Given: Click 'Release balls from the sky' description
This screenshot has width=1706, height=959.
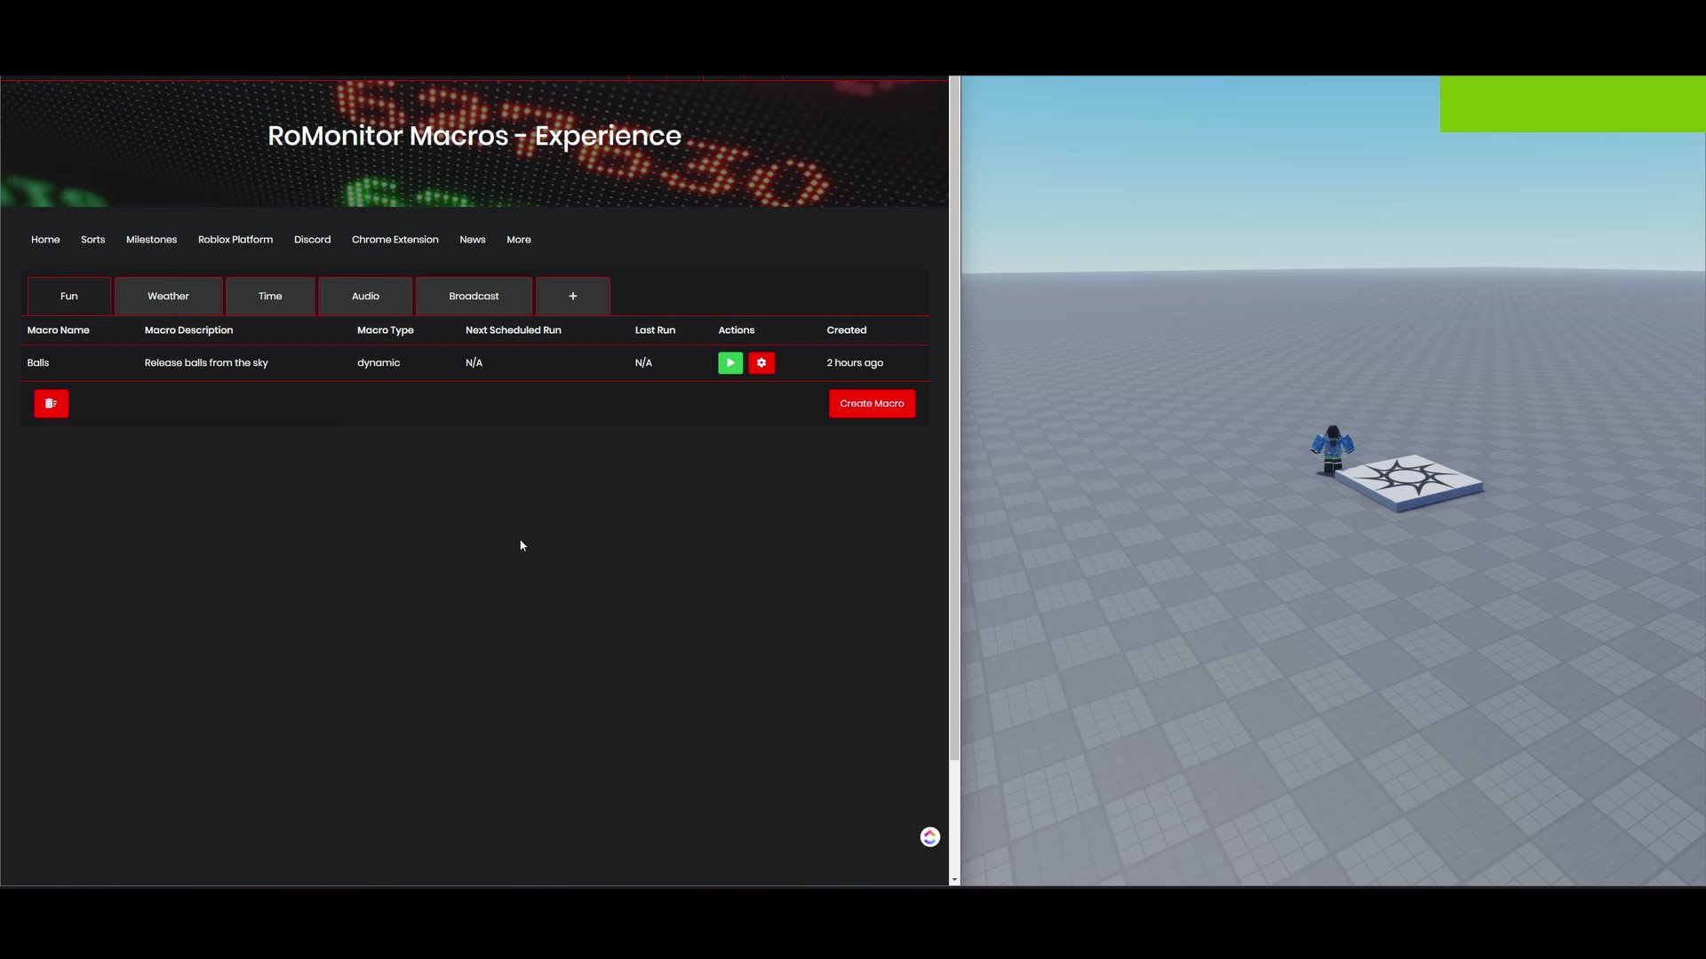Looking at the screenshot, I should click(x=206, y=363).
